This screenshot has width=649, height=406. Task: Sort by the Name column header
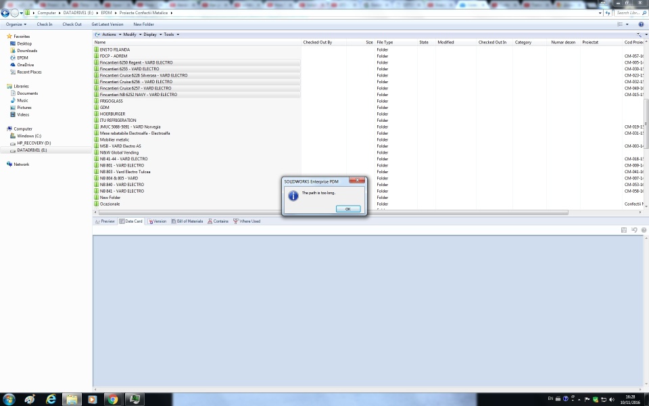pyautogui.click(x=197, y=42)
